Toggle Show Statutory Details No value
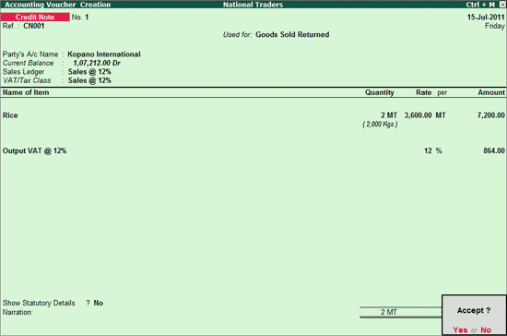The image size is (507, 336). 99,303
